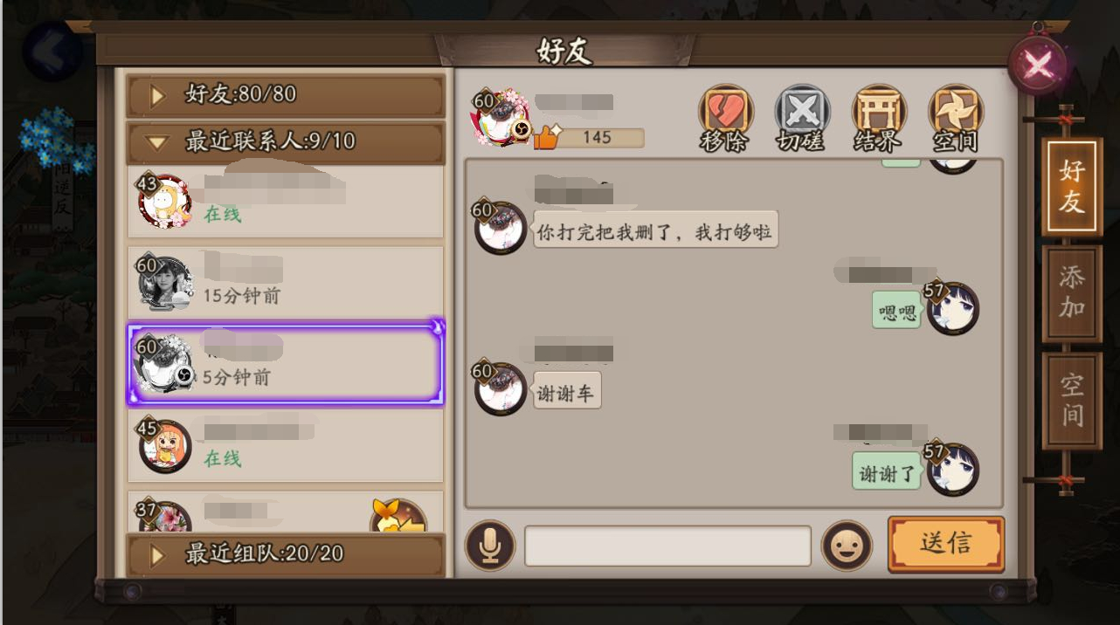The image size is (1120, 625).
Task: Open the 空间 pinwheel icon in header
Action: [x=956, y=117]
